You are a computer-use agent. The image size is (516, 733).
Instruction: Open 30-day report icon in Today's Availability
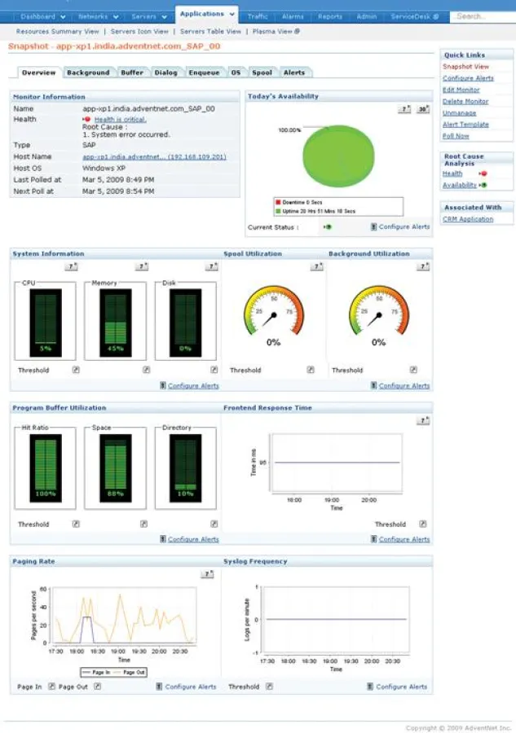click(x=423, y=109)
